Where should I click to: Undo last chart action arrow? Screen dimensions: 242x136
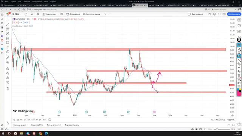point(105,14)
